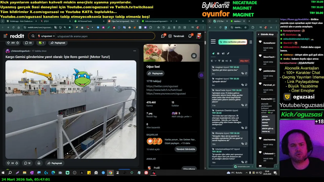Image resolution: width=324 pixels, height=182 pixels.
Task: Toggle the alert bell icon in Streamlabs
Action: [x=231, y=61]
